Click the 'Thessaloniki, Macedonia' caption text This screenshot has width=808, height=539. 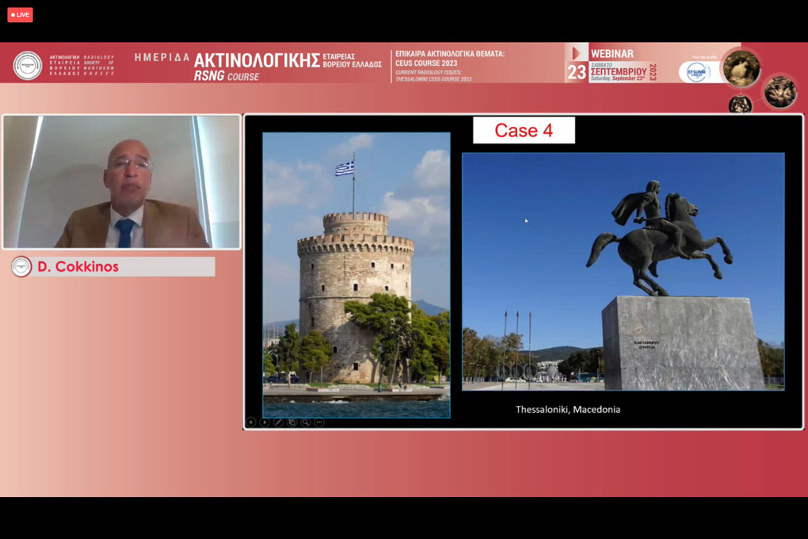click(x=567, y=410)
